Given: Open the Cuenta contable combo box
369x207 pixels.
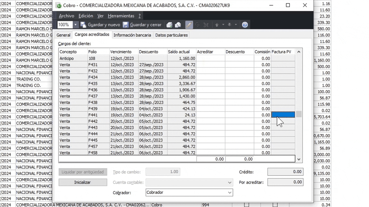Looking at the screenshot, I should pos(189,182).
